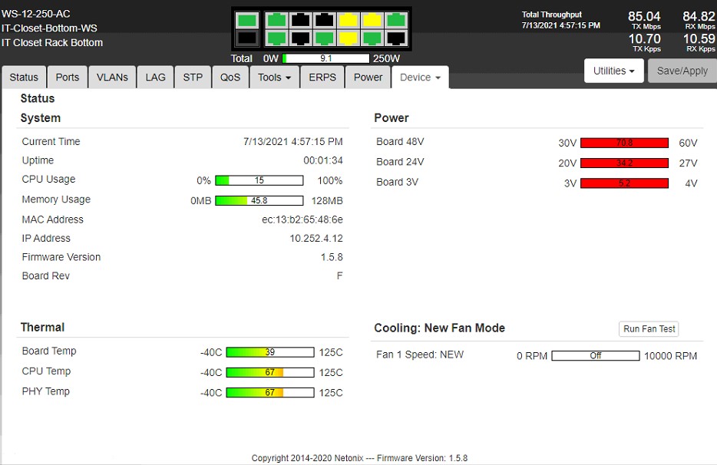Select the yellow Ethernet port in bottom row
This screenshot has height=465, width=717.
[349, 38]
